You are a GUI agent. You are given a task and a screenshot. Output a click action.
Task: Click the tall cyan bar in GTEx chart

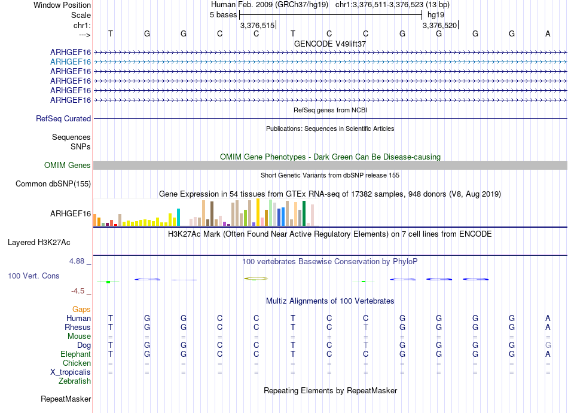[x=178, y=217]
